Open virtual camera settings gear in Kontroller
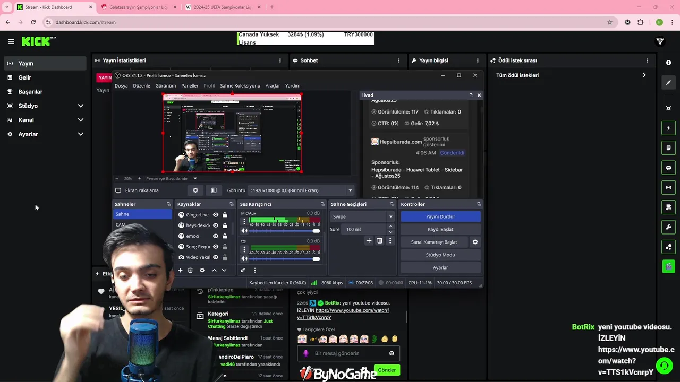Screen dimensions: 680x382 (x=475, y=242)
